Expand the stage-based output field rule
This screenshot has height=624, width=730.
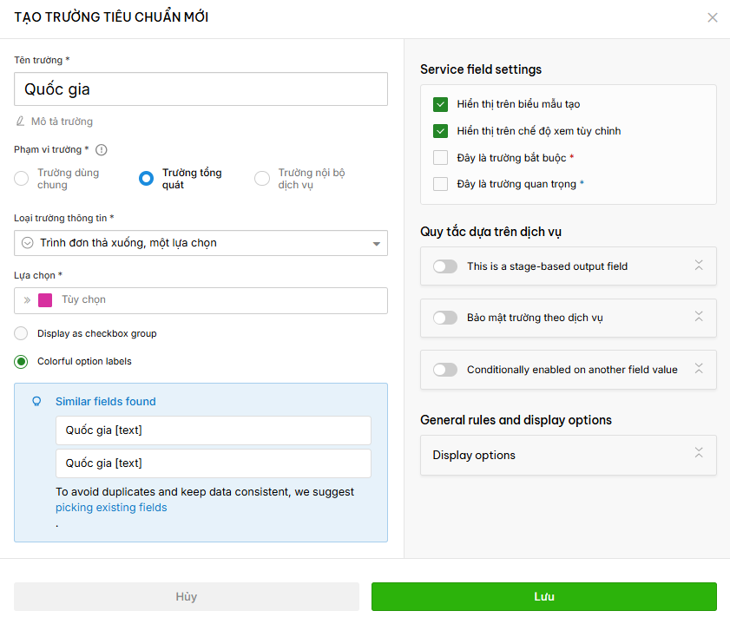pos(699,266)
